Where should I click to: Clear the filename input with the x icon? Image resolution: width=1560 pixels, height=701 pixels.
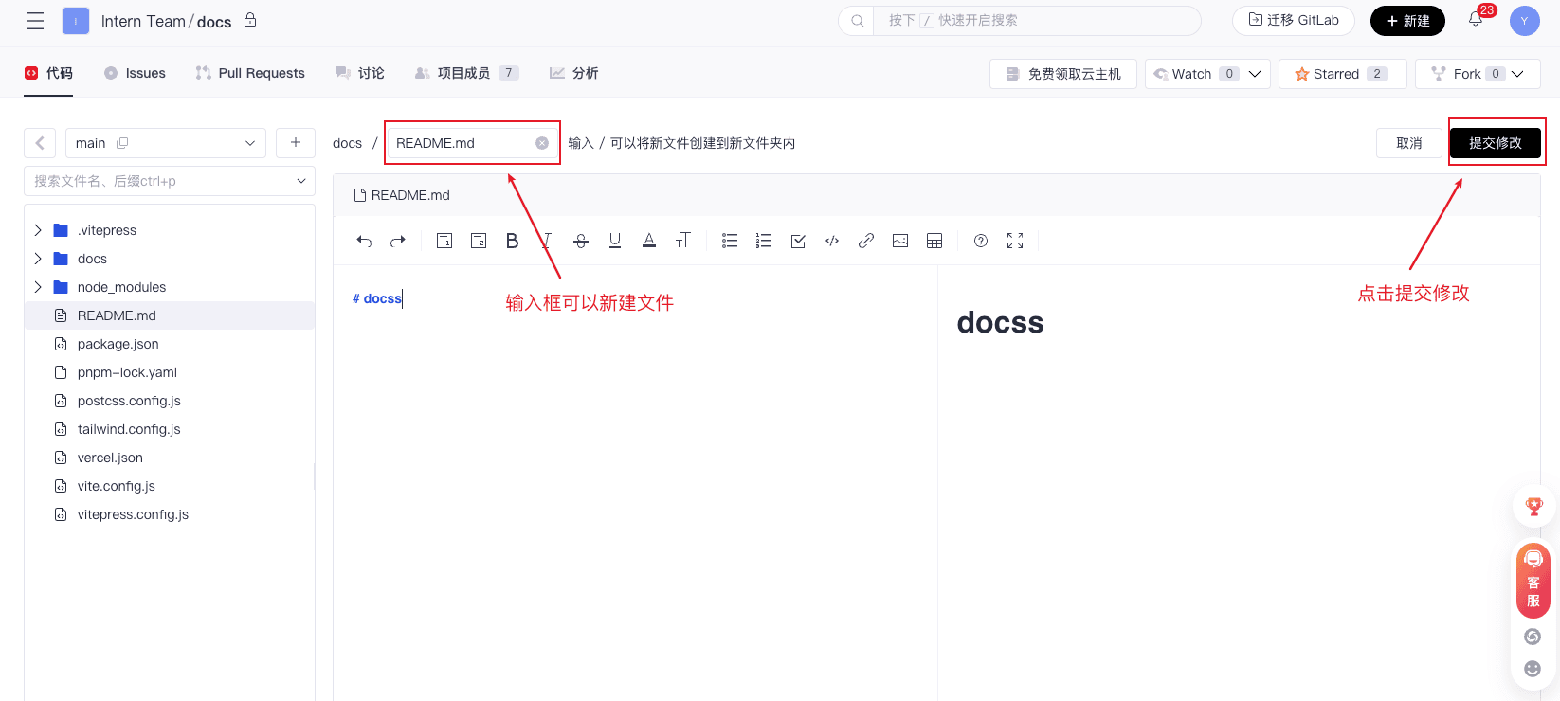542,143
